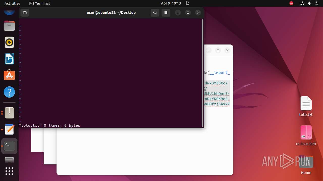Close the terminal window
Viewport: 323px width, 181px height.
pyautogui.click(x=198, y=13)
